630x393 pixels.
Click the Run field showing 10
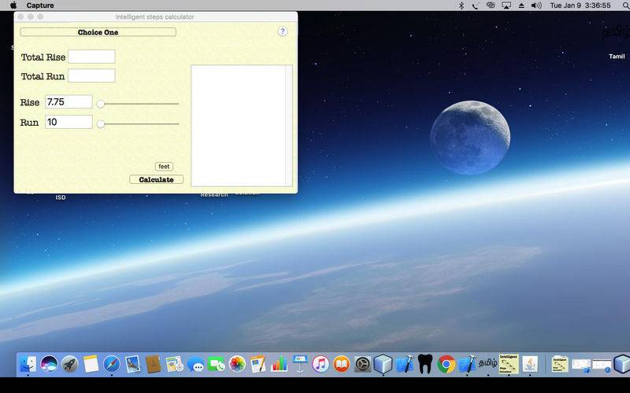69,122
